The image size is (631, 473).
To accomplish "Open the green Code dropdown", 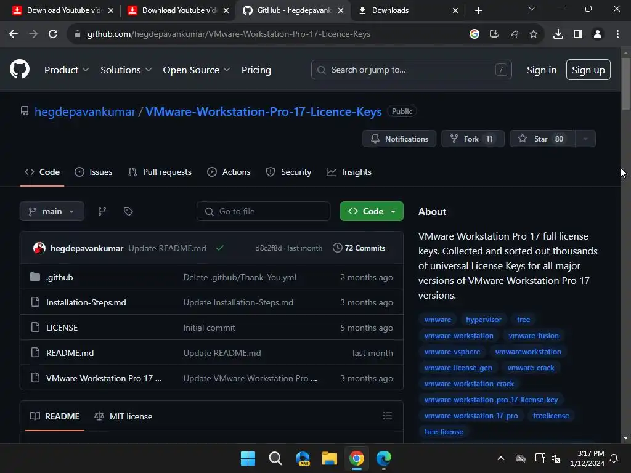I will click(x=372, y=211).
